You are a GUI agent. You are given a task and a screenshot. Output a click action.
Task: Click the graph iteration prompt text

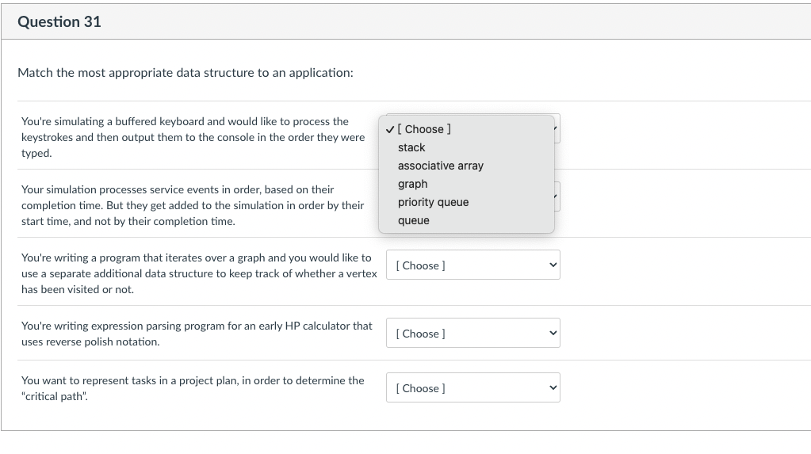coord(198,273)
